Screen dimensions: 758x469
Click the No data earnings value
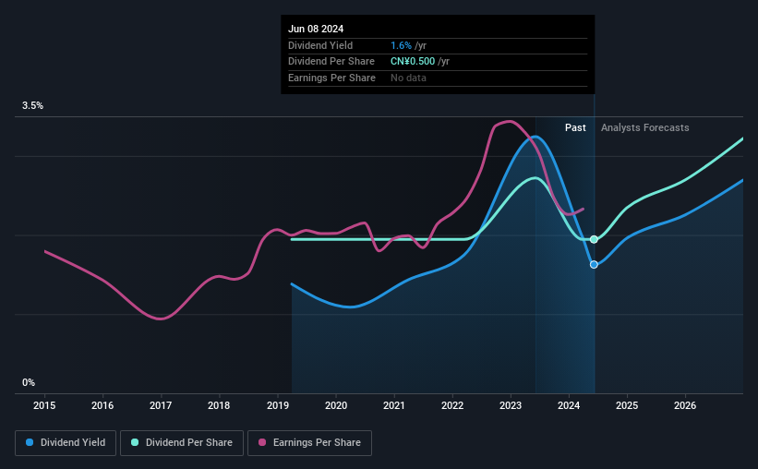click(x=408, y=78)
